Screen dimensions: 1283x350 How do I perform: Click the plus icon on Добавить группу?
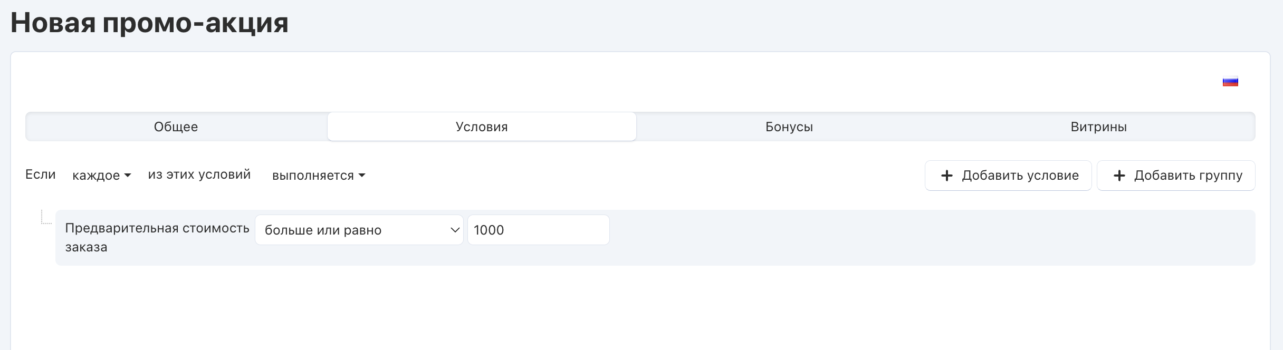1119,176
